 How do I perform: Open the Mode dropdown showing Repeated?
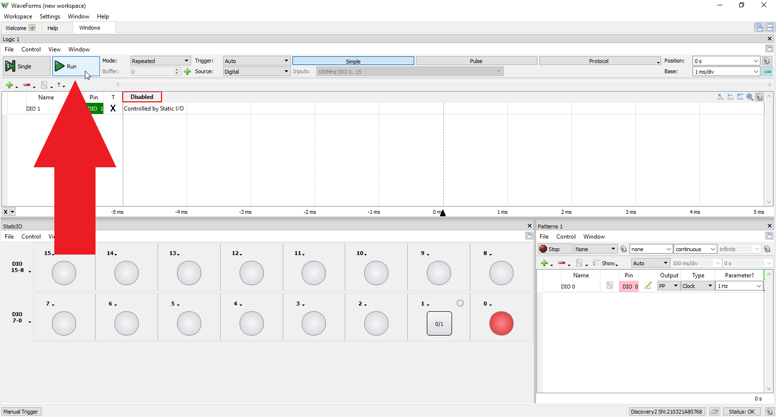[x=161, y=61]
